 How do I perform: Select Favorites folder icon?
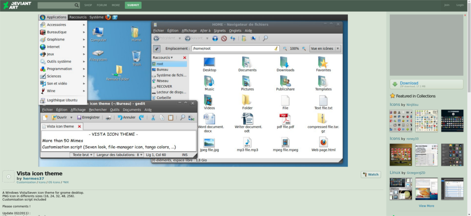[323, 64]
